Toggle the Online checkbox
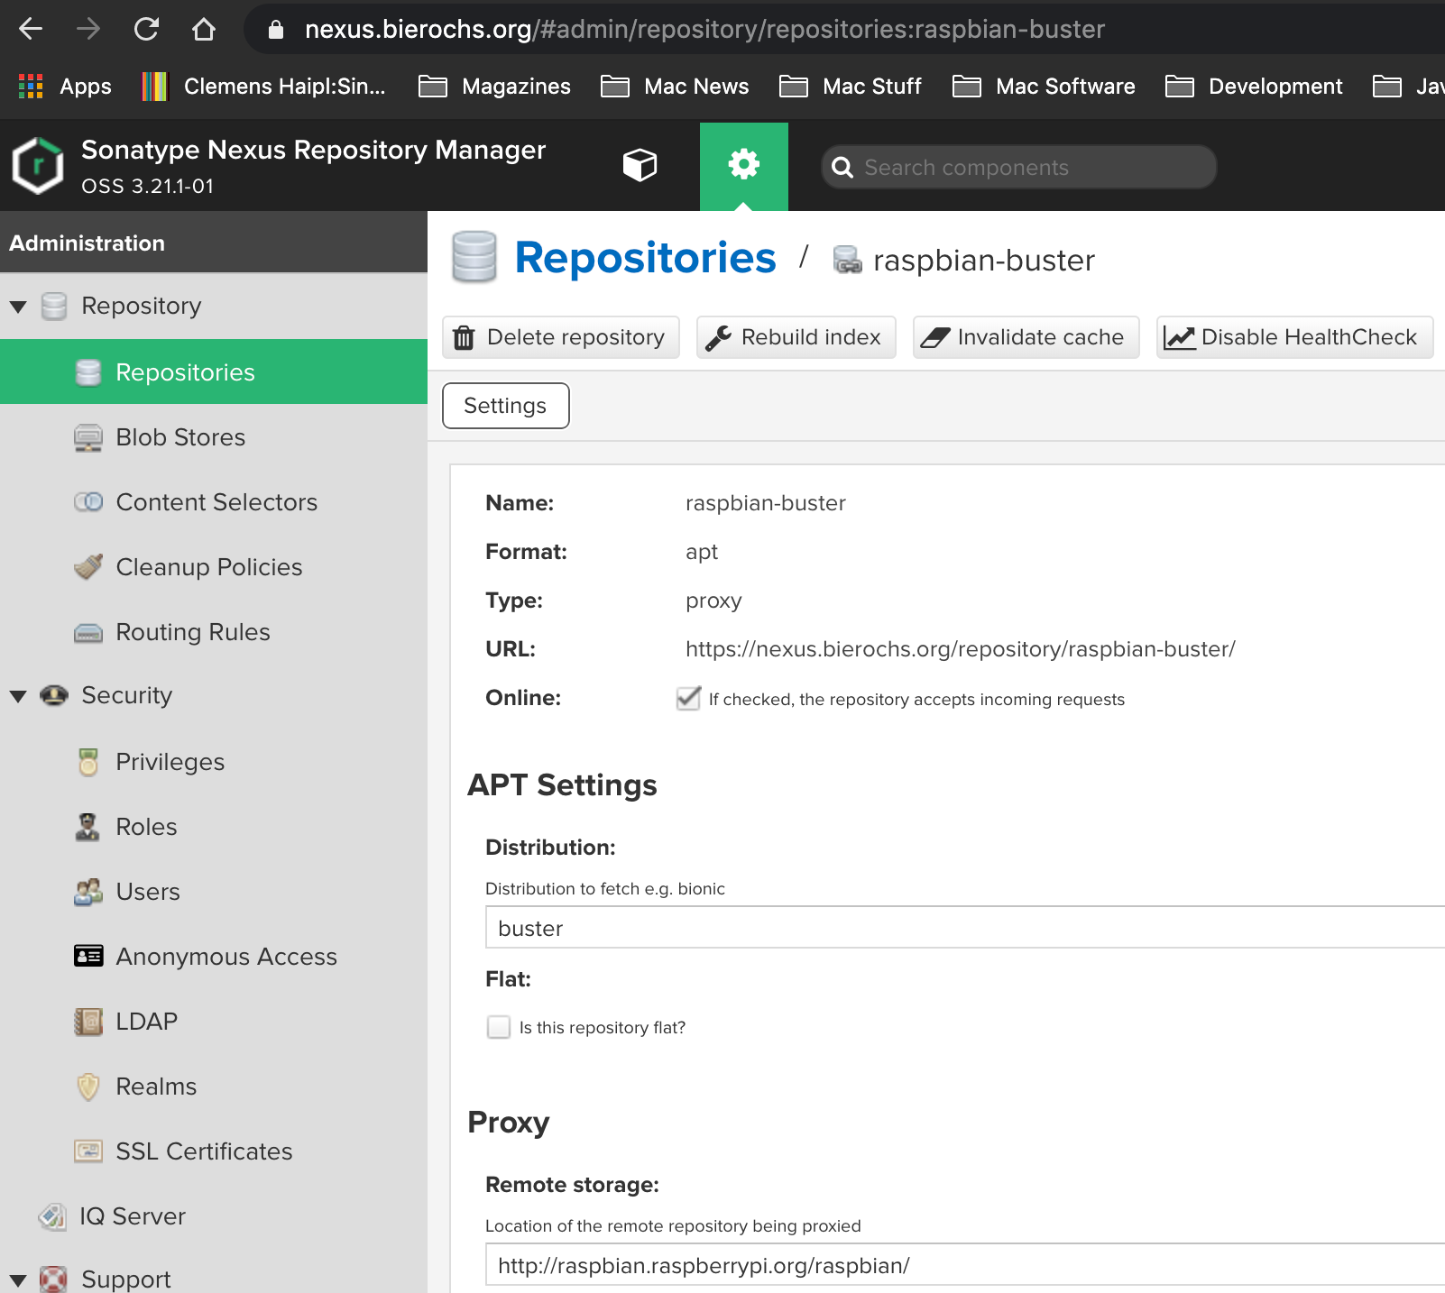The width and height of the screenshot is (1445, 1293). pos(688,699)
